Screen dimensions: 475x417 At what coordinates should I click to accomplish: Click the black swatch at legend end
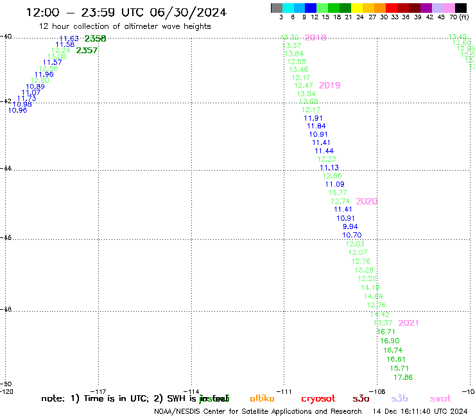461,8
